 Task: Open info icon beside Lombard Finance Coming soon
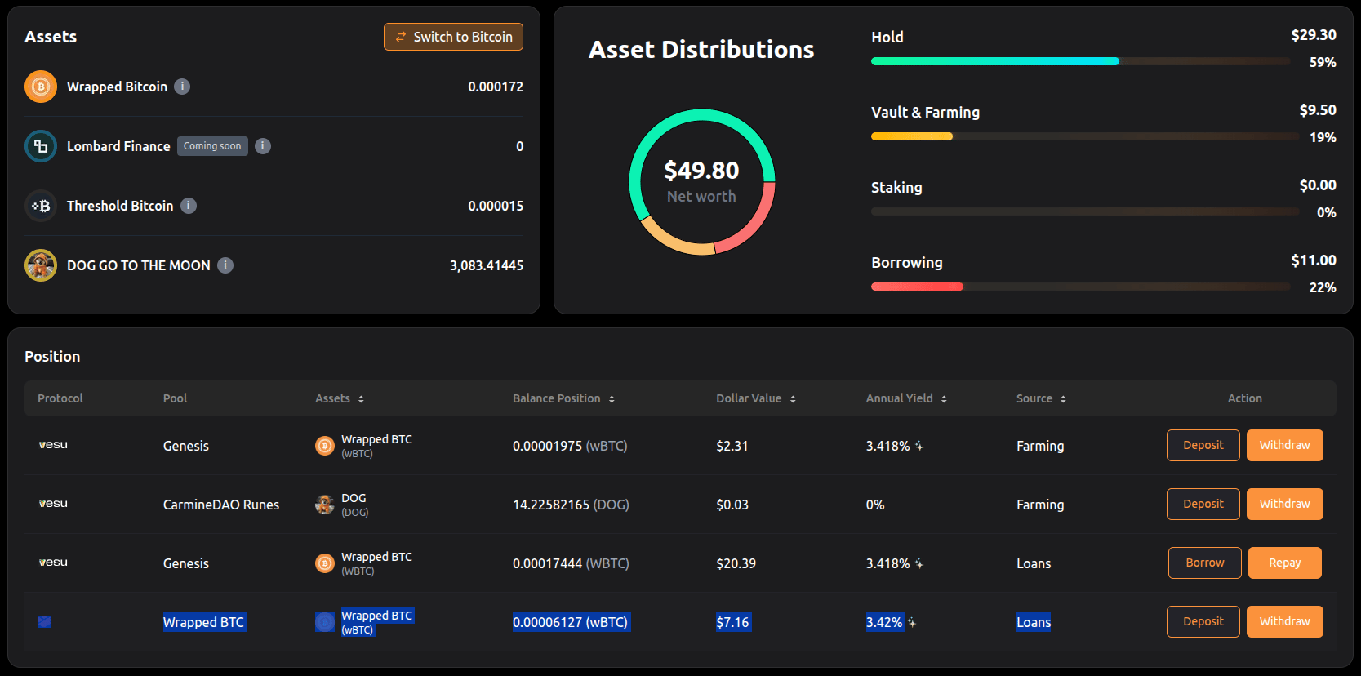pos(263,146)
